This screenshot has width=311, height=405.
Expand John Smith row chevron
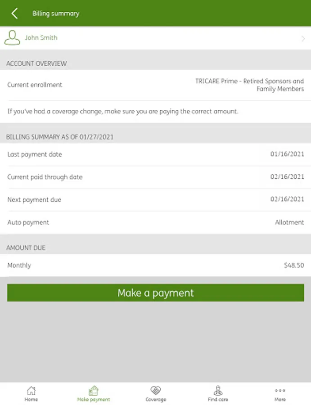[303, 39]
